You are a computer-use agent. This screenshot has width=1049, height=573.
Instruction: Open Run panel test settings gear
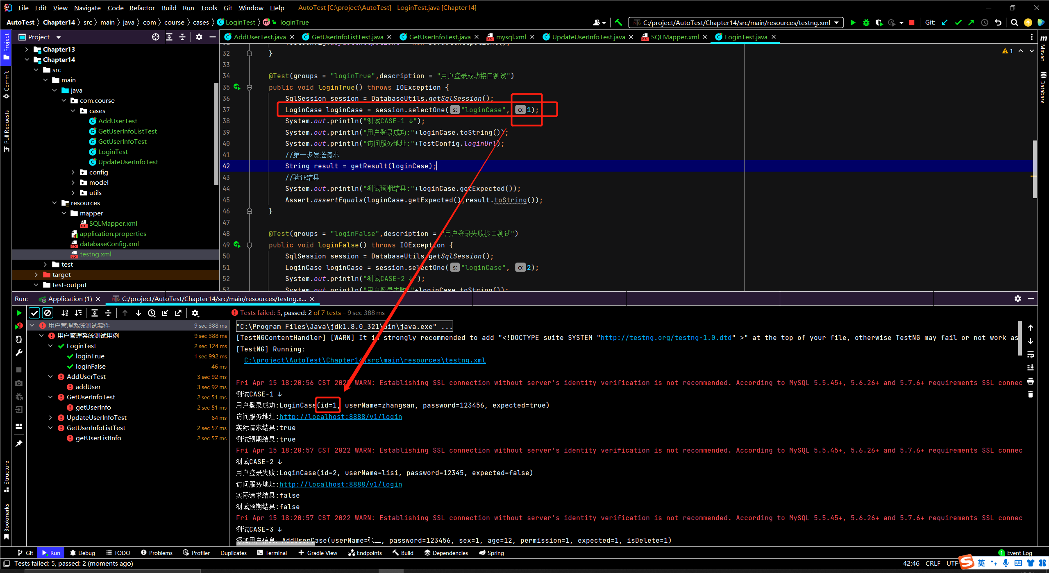pyautogui.click(x=195, y=313)
